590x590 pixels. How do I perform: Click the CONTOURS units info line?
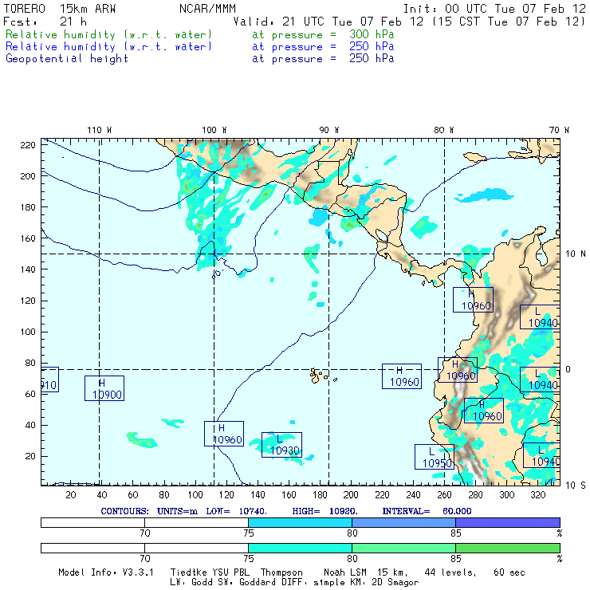[286, 511]
